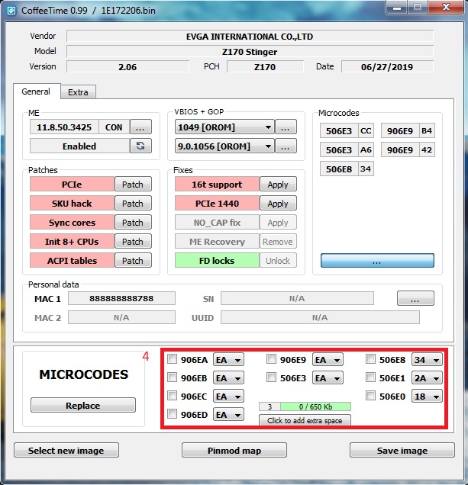The height and width of the screenshot is (485, 468).
Task: Close the CoffeeTime window
Action: tap(447, 8)
